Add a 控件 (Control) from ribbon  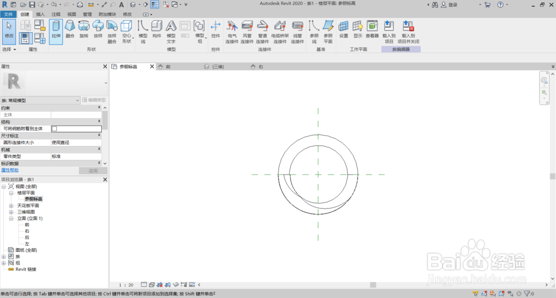216,29
